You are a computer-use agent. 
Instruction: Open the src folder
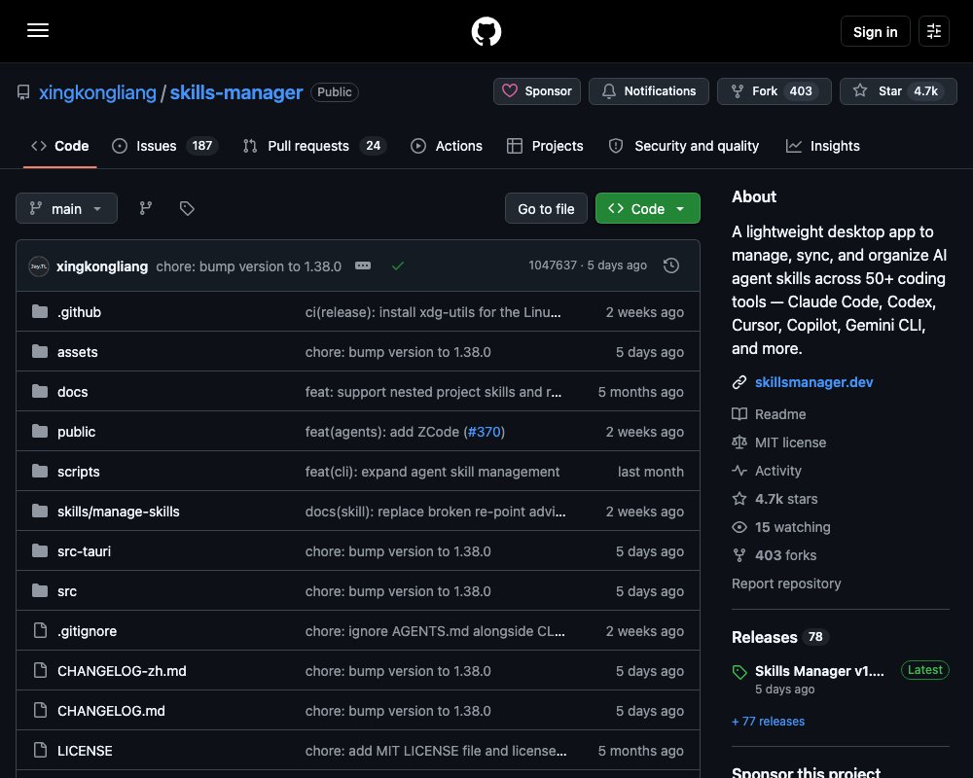[67, 591]
